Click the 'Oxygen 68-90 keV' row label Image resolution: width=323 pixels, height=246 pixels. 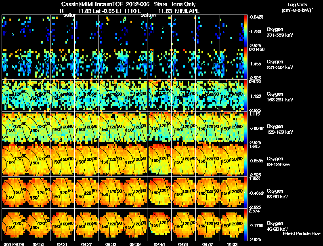point(277,194)
